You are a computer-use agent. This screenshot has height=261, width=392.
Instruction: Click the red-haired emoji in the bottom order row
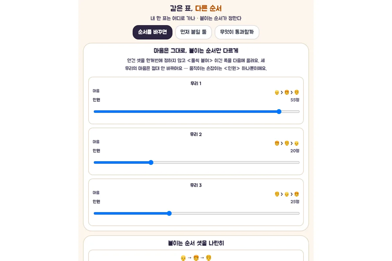coord(196,258)
